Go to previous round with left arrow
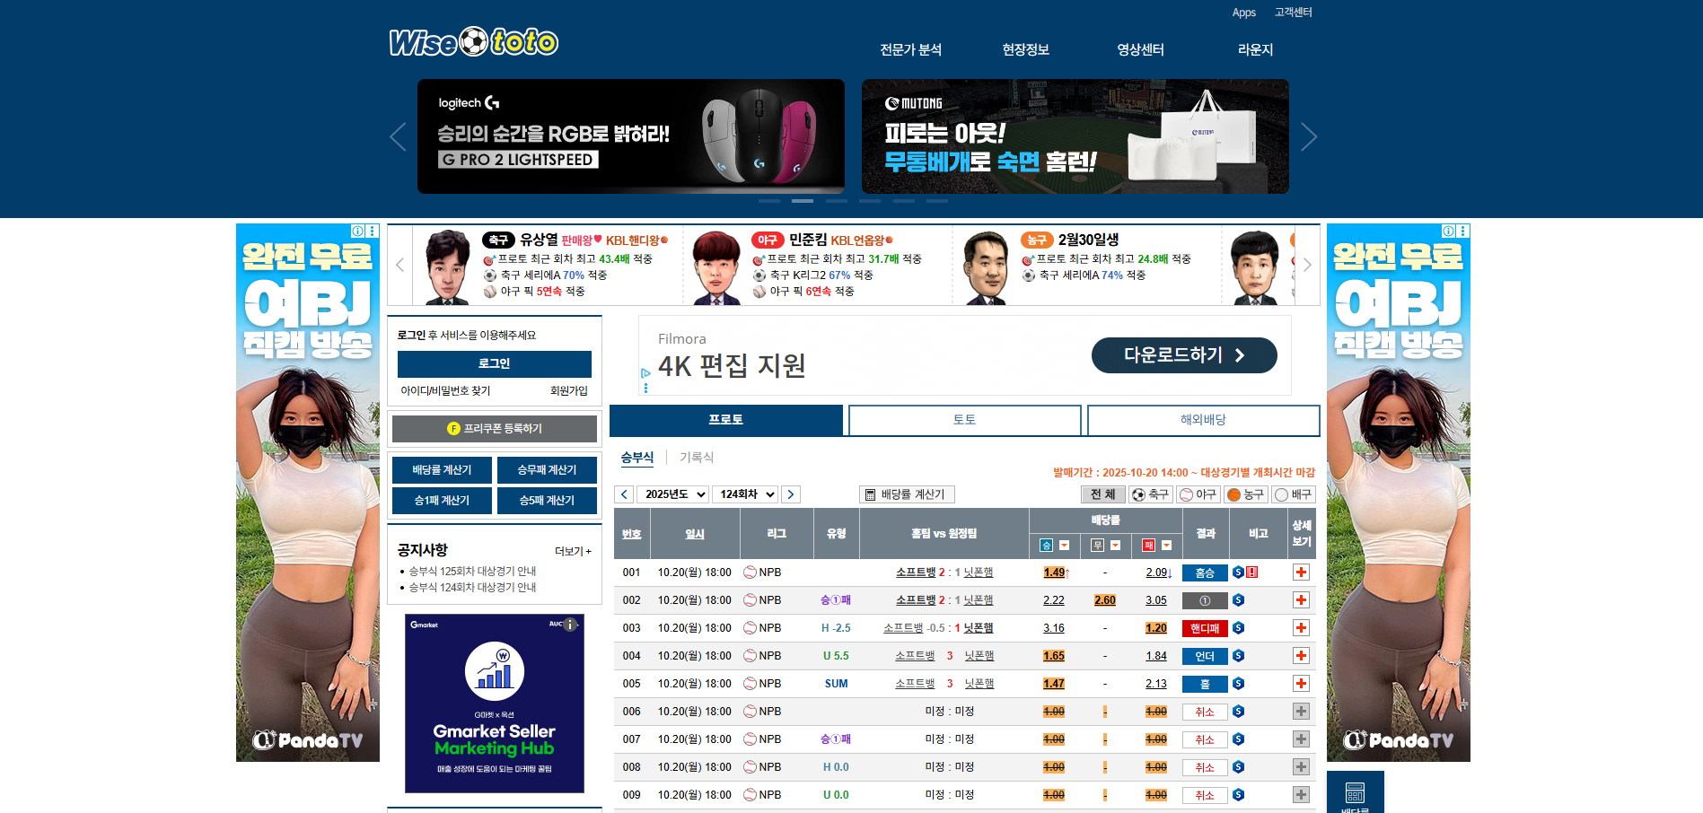The width and height of the screenshot is (1703, 813). coord(624,494)
